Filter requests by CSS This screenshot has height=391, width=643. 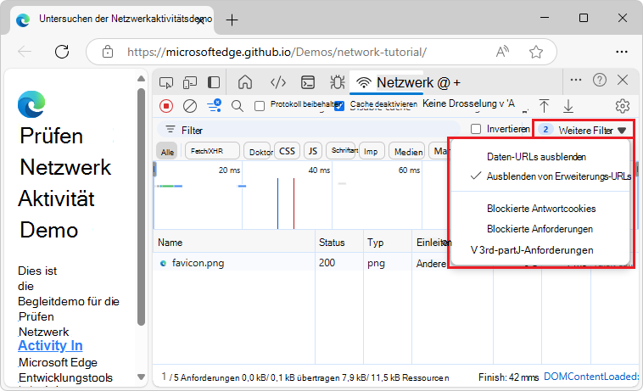tap(287, 151)
